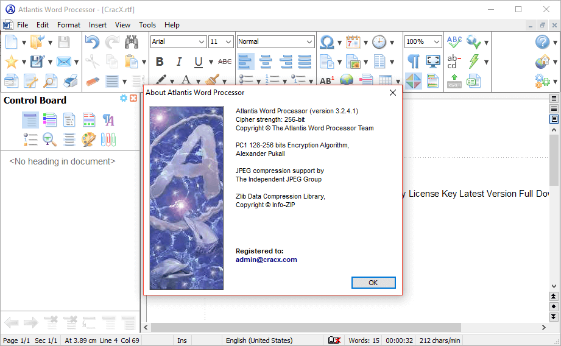Click the vertical scrollbar thumb
The width and height of the screenshot is (561, 346).
pos(554,160)
